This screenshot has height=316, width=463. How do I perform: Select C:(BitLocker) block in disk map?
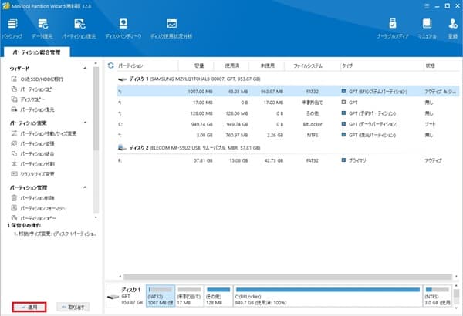pyautogui.click(x=328, y=296)
